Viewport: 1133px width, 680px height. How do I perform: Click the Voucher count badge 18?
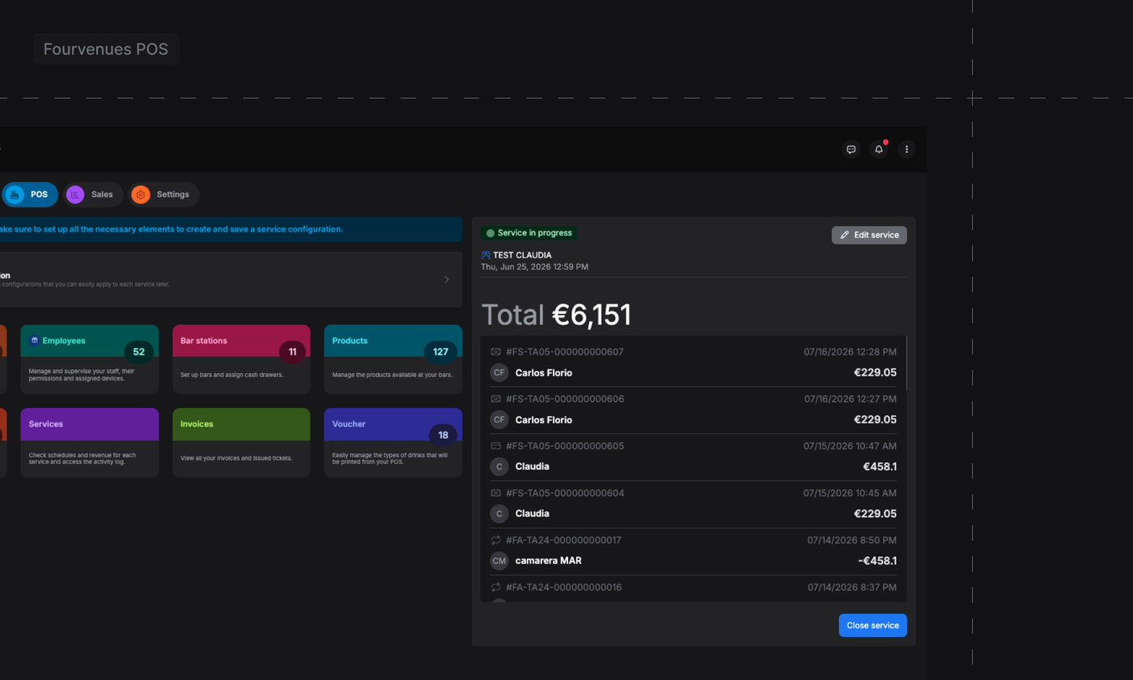click(x=443, y=436)
